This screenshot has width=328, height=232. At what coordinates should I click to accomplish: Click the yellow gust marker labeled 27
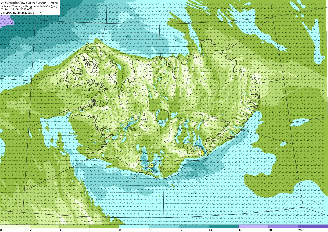click(x=202, y=152)
